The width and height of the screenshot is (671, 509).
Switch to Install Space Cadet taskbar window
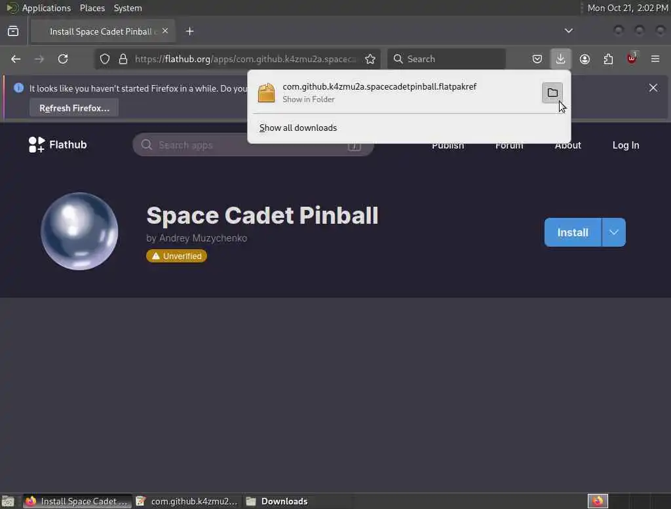[x=77, y=501]
